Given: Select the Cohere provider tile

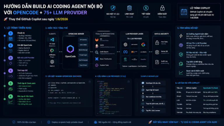Looking at the screenshot, I should [143, 52].
